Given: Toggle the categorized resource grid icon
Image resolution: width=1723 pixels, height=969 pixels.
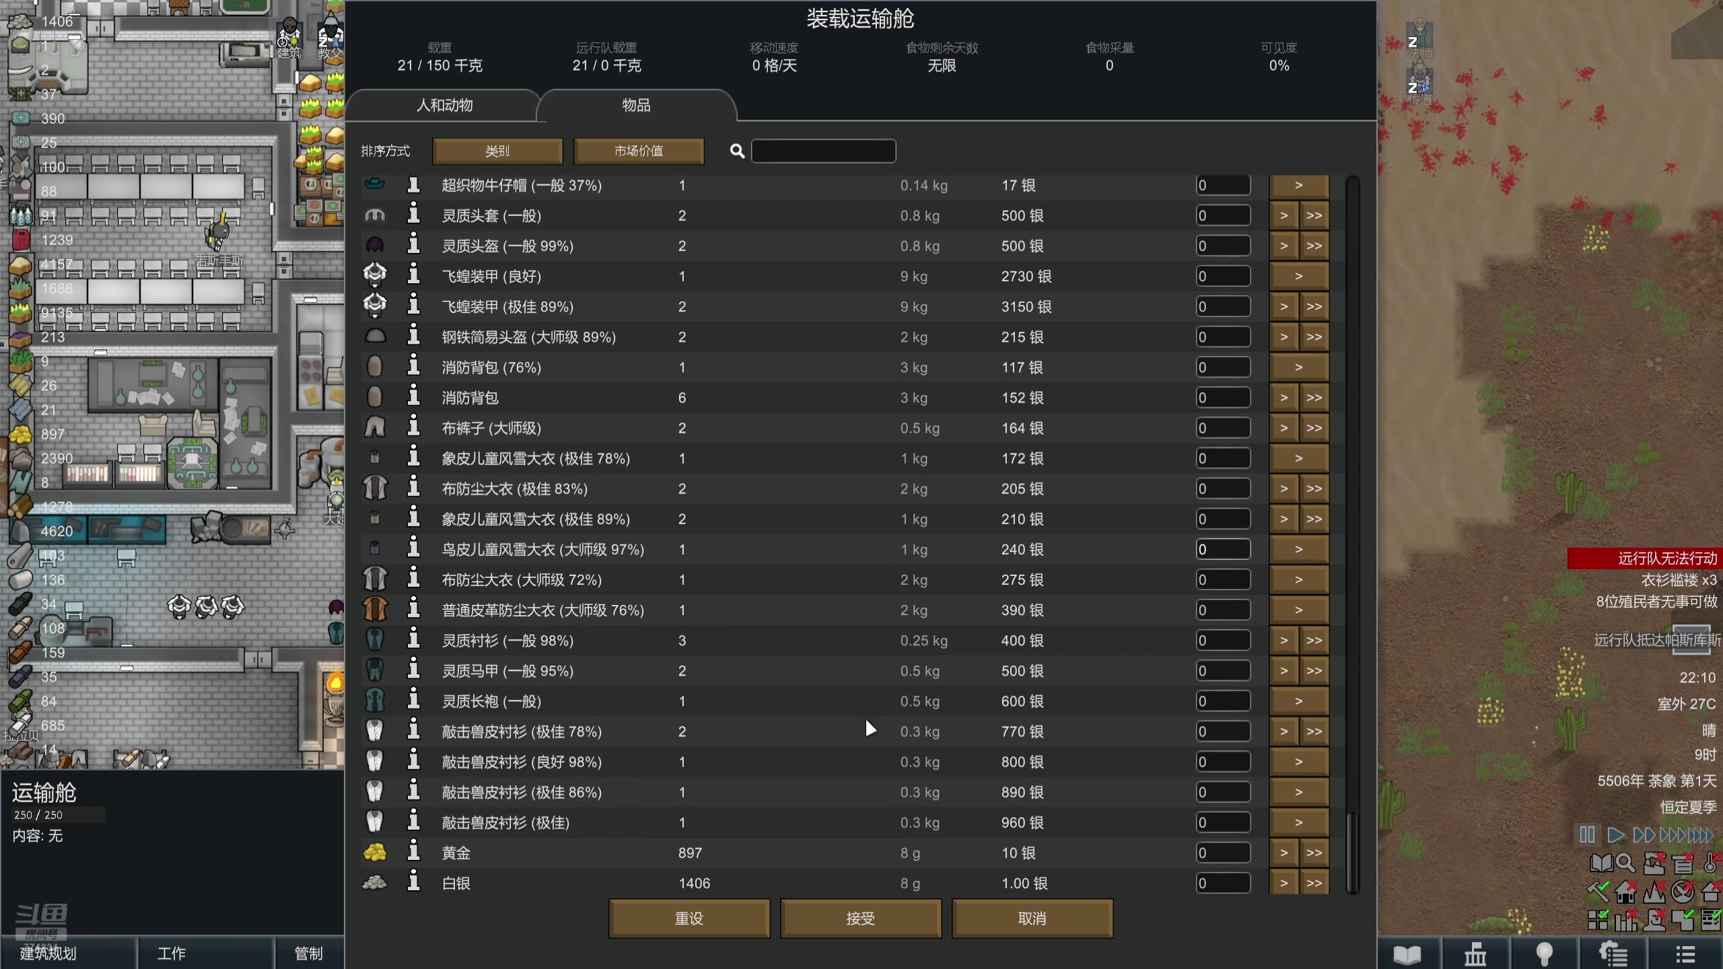Looking at the screenshot, I should [x=1598, y=919].
